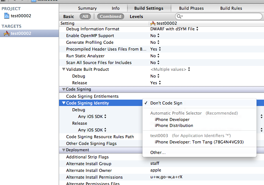Open the Debug Information Format dropdown
The height and width of the screenshot is (185, 264).
pyautogui.click(x=174, y=29)
